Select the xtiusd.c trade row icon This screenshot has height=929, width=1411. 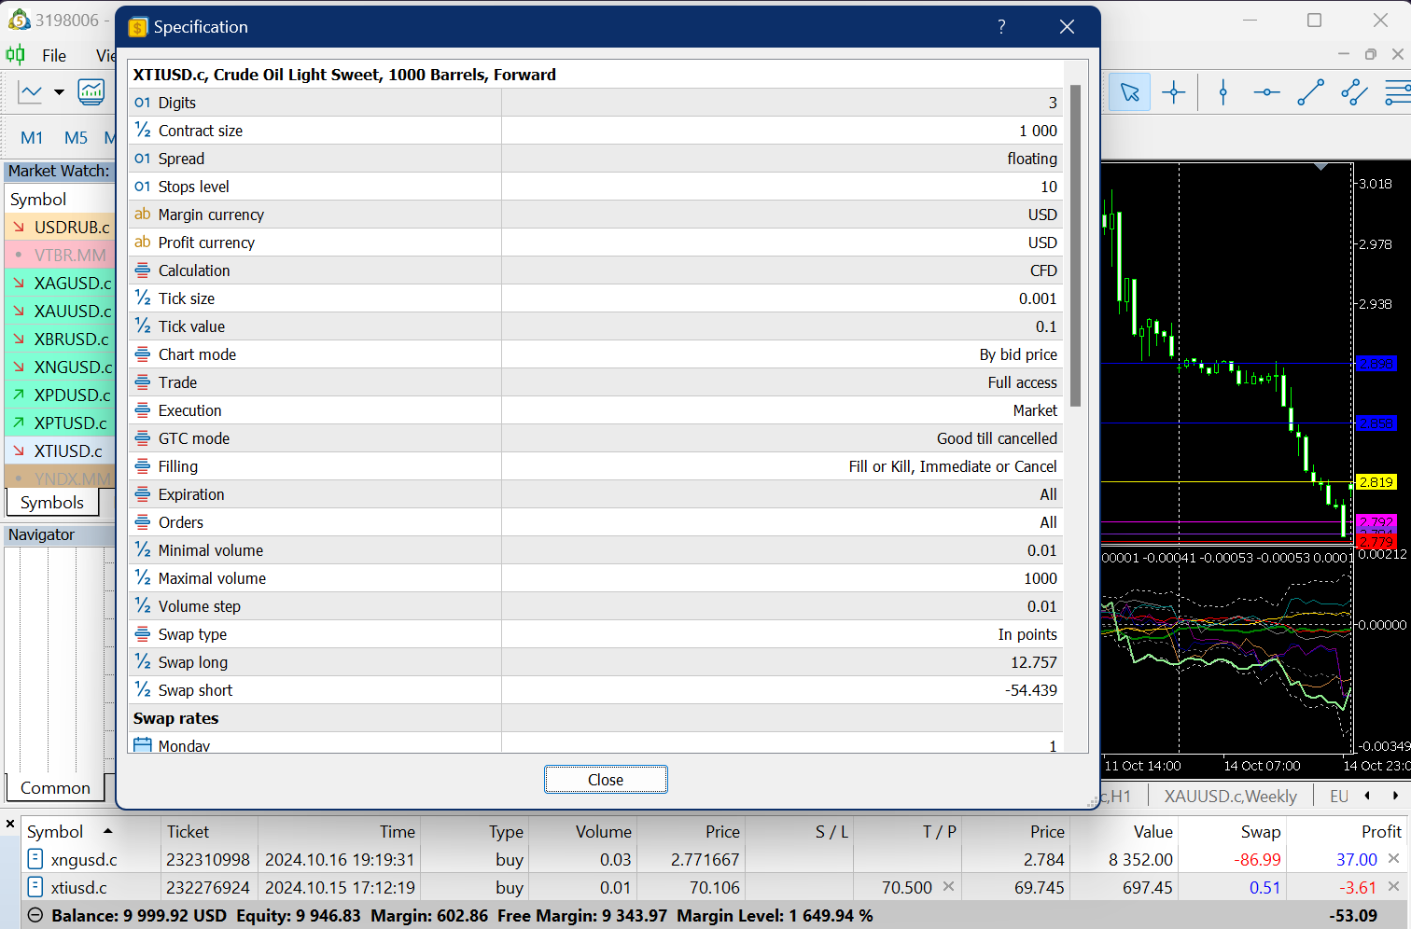tap(35, 887)
